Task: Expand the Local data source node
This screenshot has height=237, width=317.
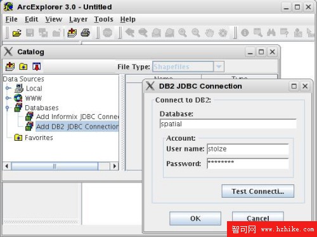Action: point(8,88)
